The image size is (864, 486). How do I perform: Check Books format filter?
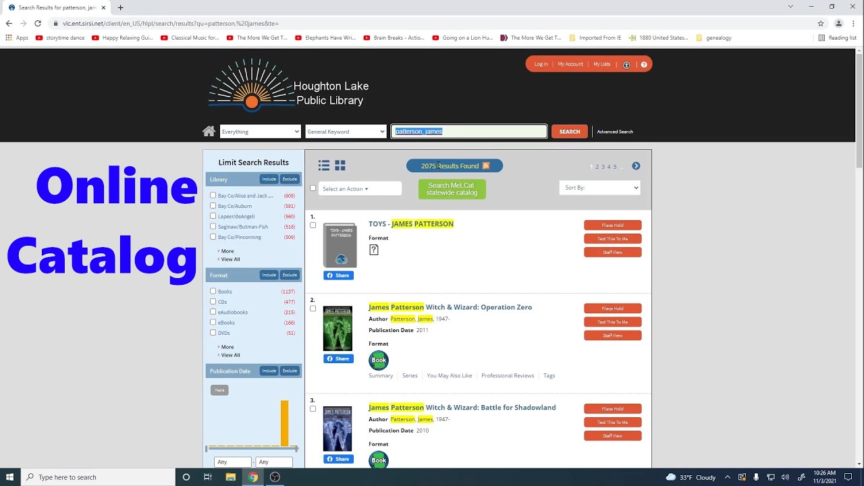(x=213, y=292)
